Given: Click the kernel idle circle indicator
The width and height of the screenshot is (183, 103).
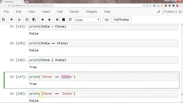Looking at the screenshot, I should pyautogui.click(x=180, y=12).
